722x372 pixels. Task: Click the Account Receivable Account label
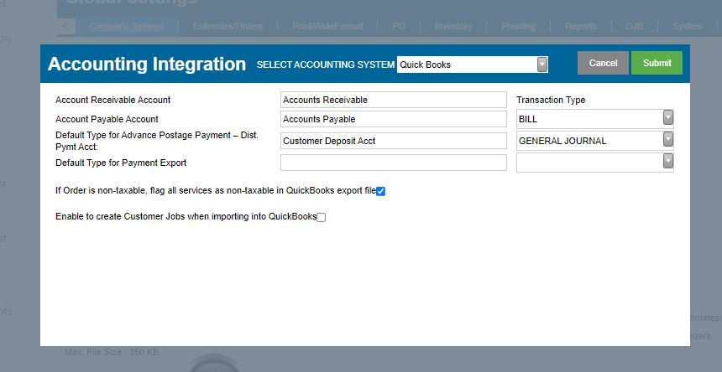tap(112, 100)
